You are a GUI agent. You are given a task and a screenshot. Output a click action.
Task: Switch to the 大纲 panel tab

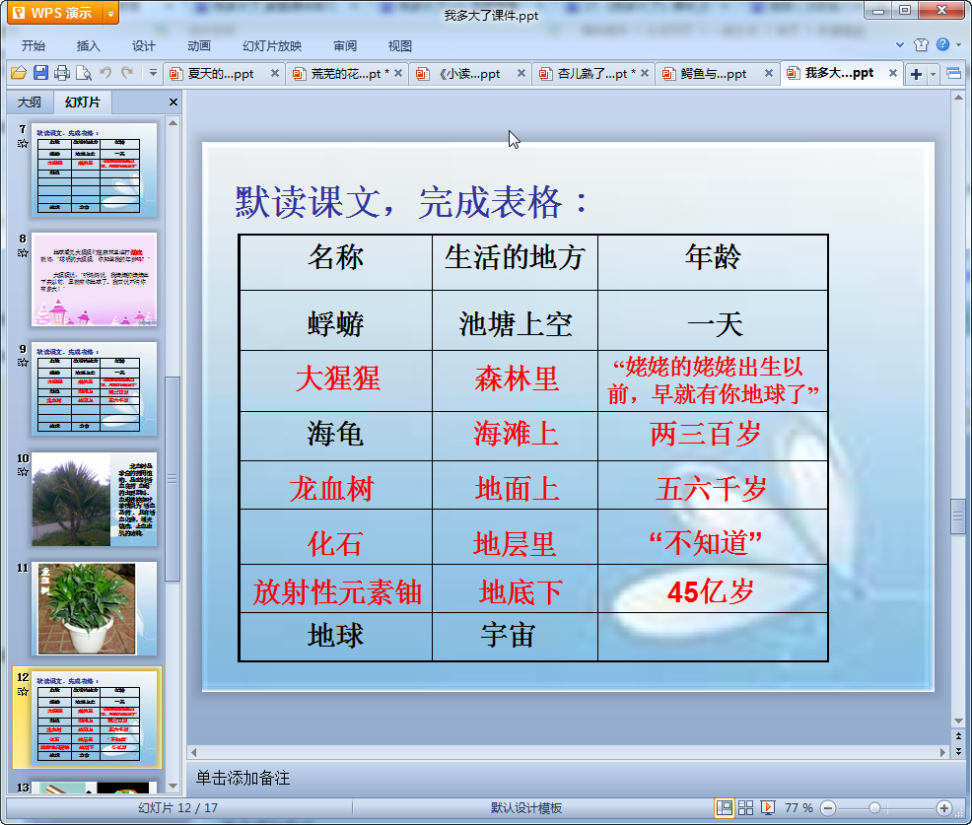[30, 102]
